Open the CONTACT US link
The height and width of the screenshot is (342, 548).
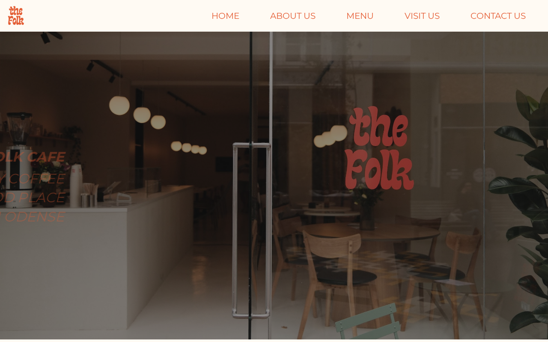[498, 16]
